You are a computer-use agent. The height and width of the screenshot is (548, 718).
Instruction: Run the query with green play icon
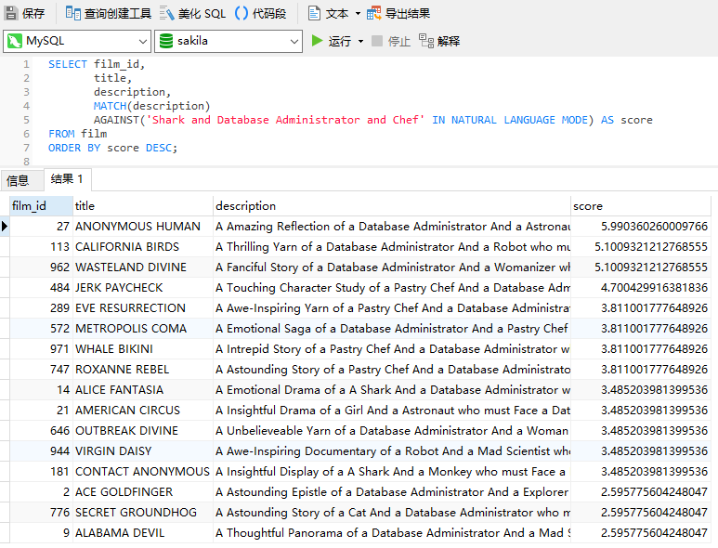317,41
